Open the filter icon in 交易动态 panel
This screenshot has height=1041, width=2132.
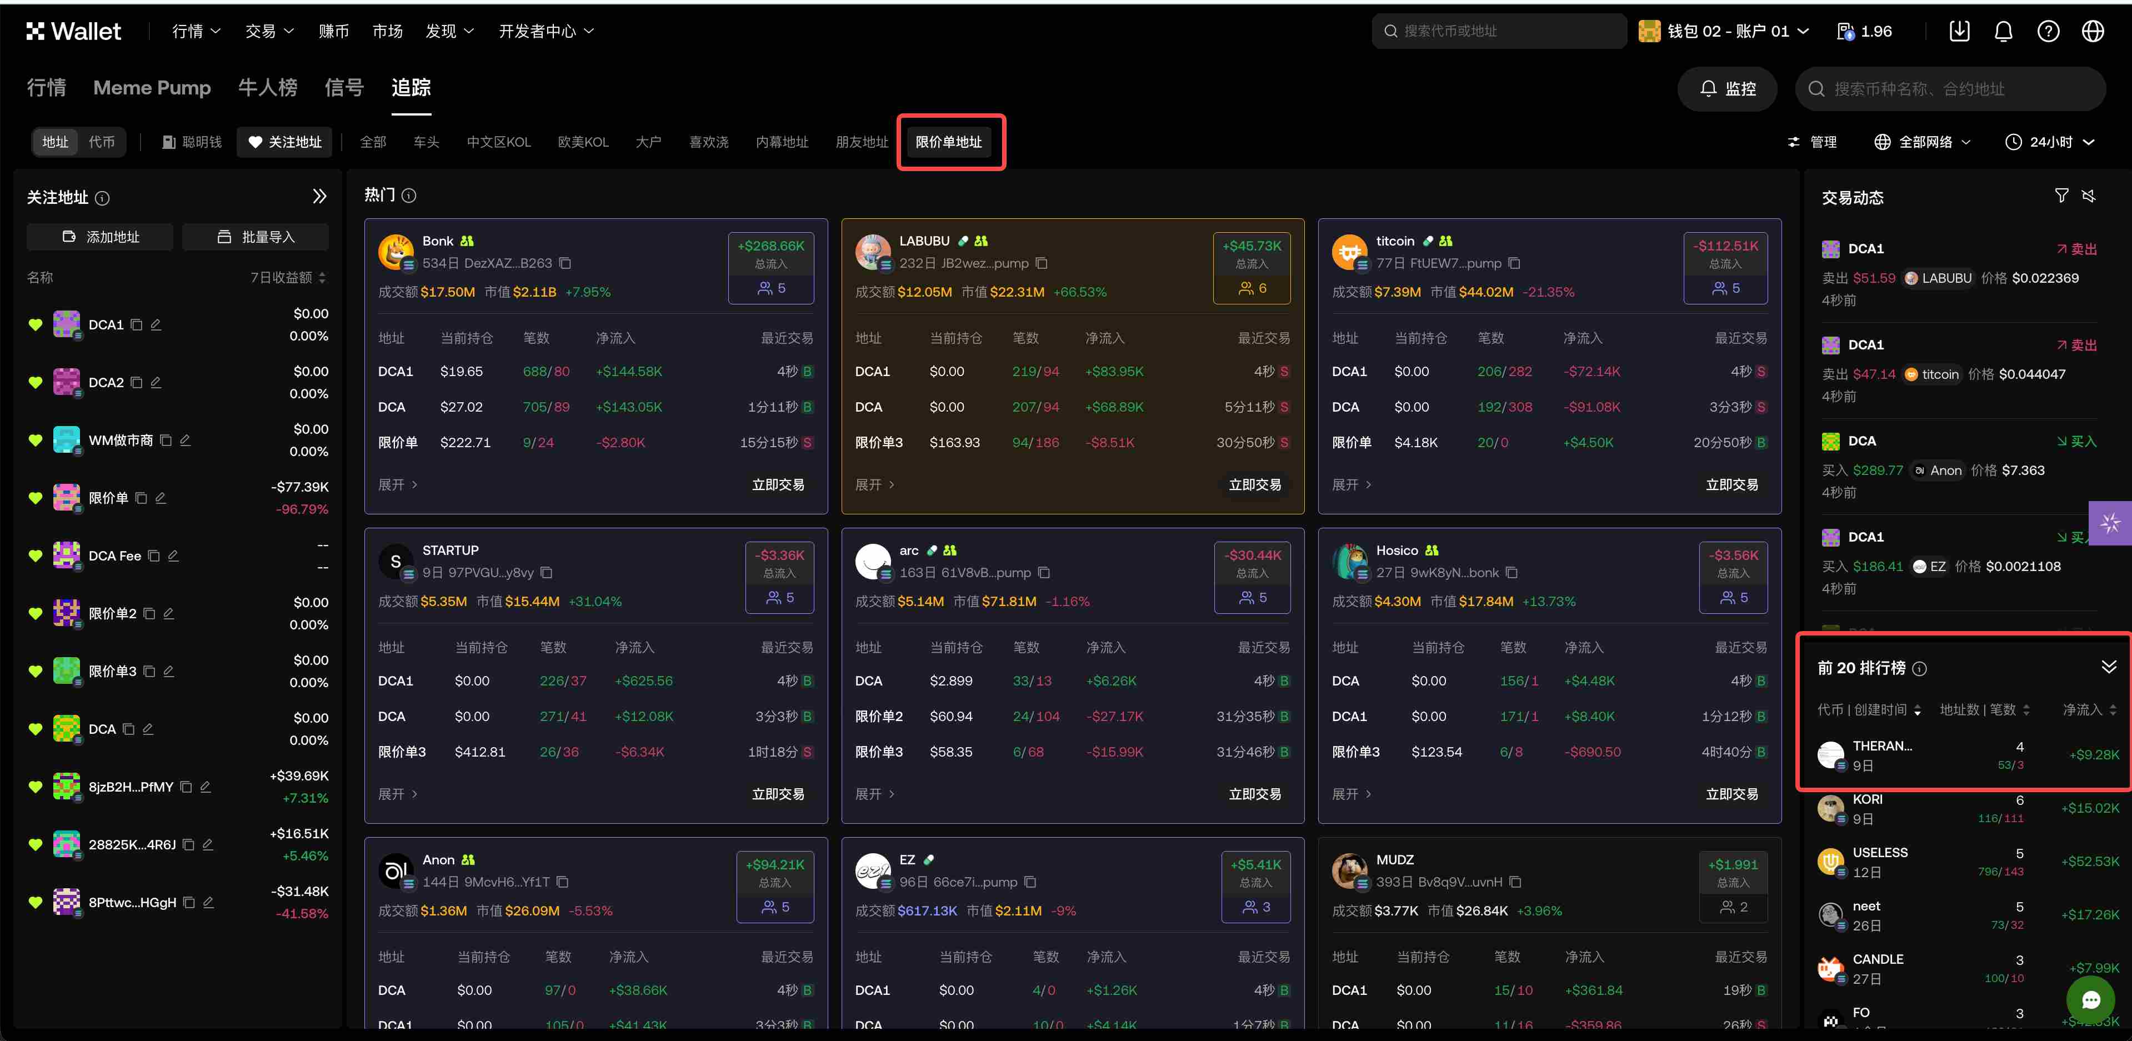pyautogui.click(x=2061, y=196)
